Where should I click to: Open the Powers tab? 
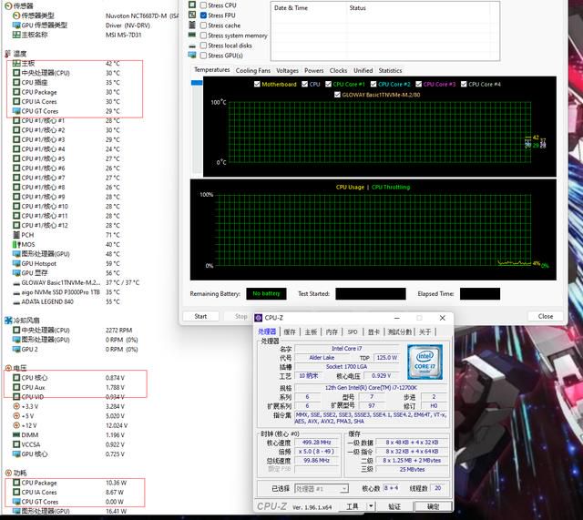(x=313, y=70)
